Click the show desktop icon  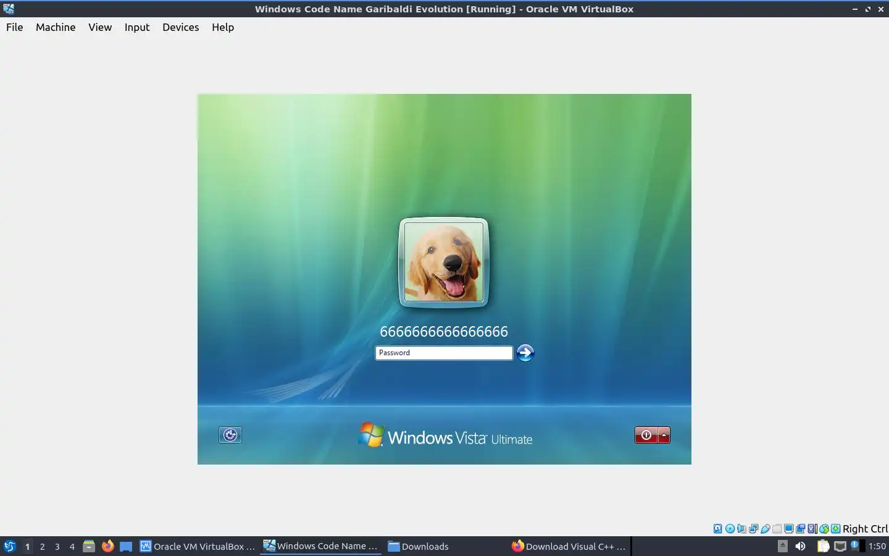click(x=126, y=546)
